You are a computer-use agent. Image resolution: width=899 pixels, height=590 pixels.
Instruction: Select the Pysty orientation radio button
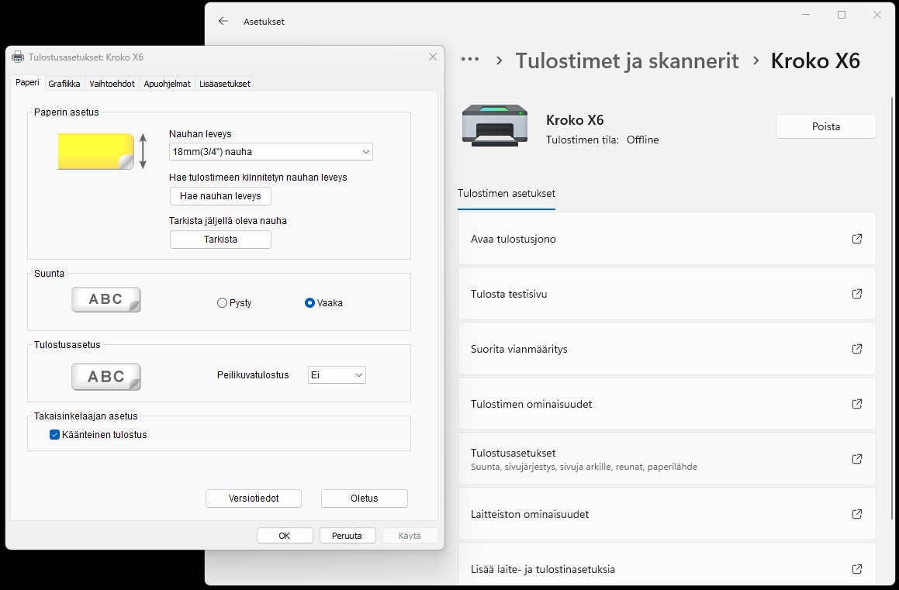pyautogui.click(x=223, y=303)
